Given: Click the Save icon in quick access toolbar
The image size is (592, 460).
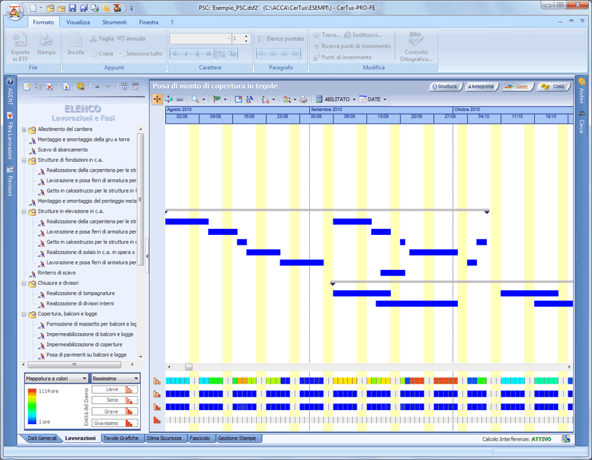Looking at the screenshot, I should (x=72, y=8).
